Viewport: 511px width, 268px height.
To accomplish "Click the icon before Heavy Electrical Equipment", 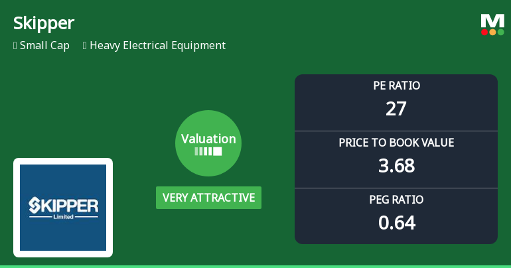I will point(85,46).
